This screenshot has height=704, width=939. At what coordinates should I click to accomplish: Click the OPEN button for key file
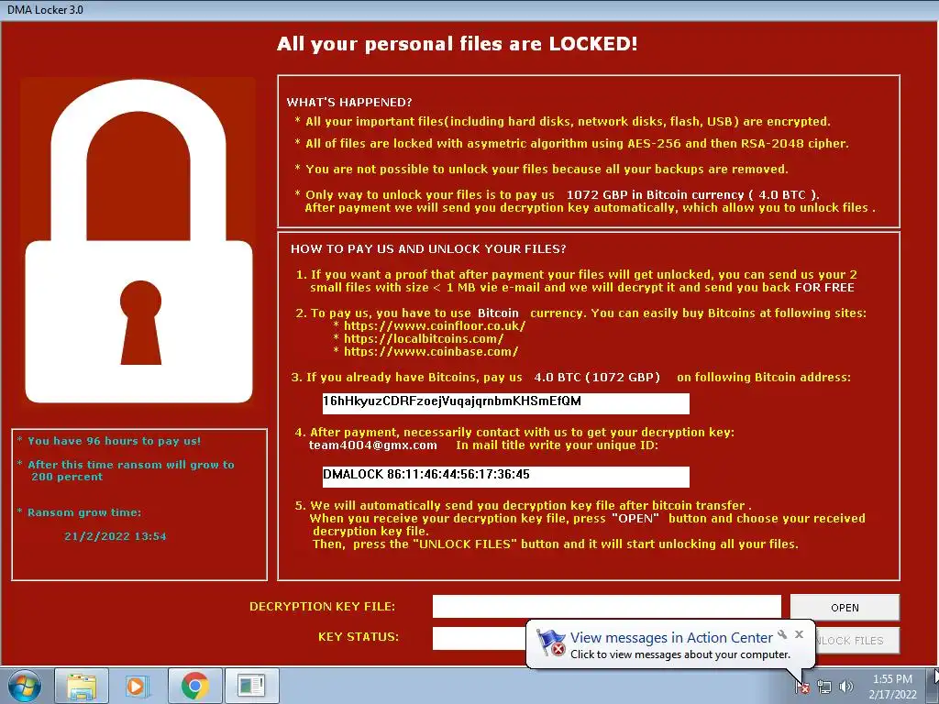click(845, 608)
